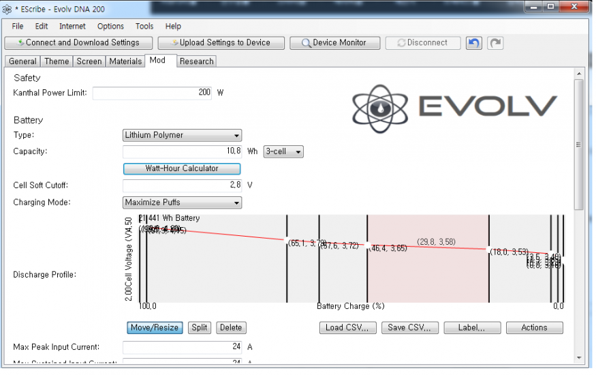
Task: Click the Move/Resize button
Action: pos(155,328)
